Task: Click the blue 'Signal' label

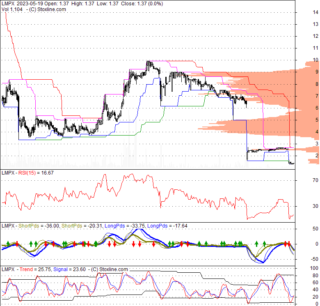Action: click(x=60, y=269)
